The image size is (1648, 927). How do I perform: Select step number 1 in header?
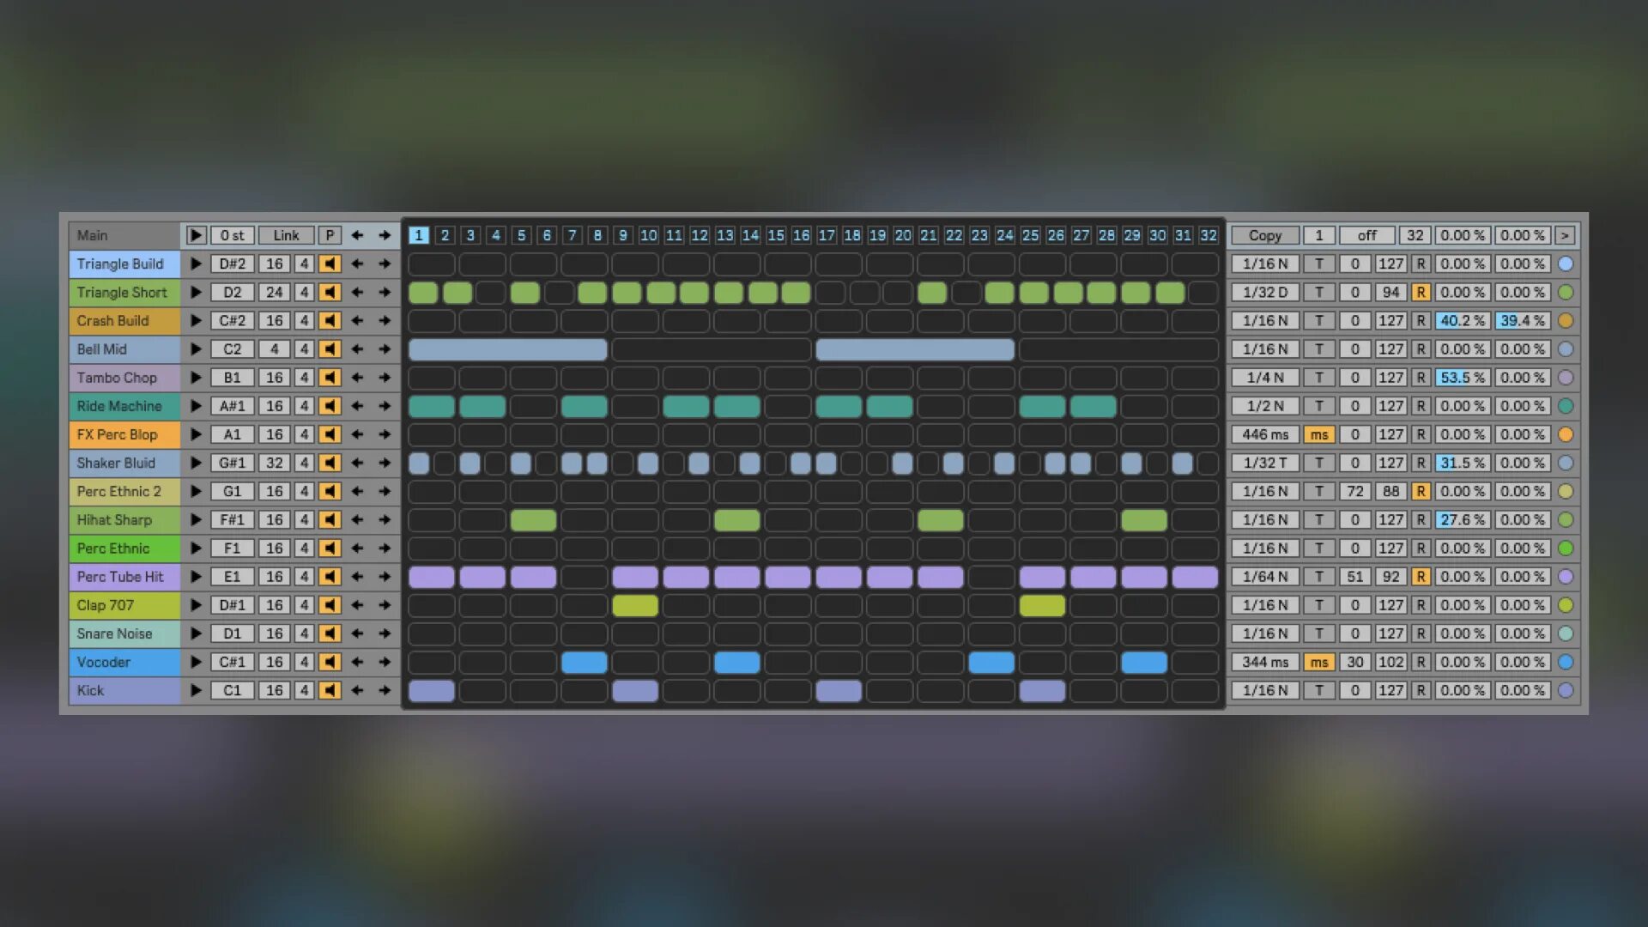418,235
